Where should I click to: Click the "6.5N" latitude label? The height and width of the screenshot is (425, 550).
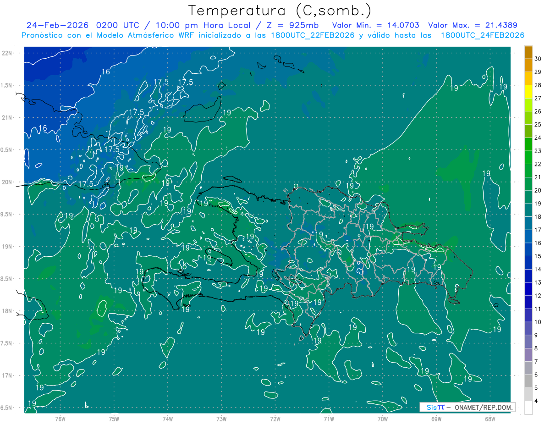[7, 408]
